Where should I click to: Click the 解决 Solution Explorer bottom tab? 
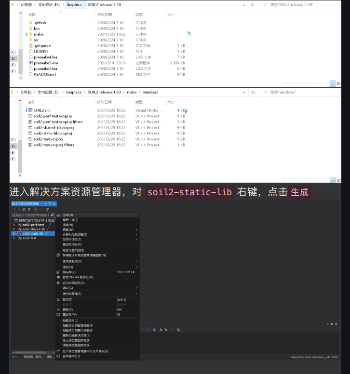[x=16, y=357]
